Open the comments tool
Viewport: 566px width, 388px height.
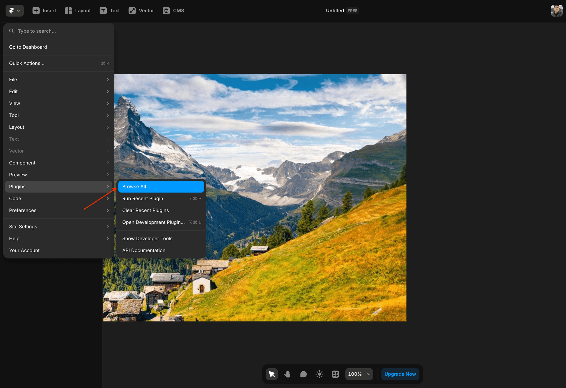coord(303,374)
